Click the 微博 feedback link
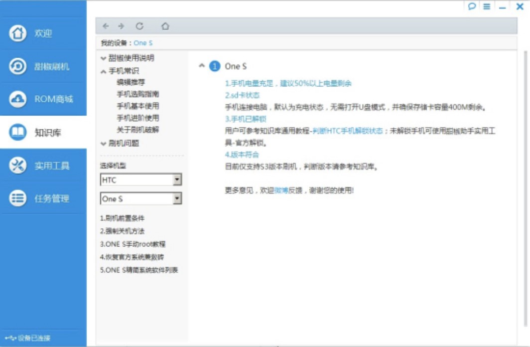 281,190
